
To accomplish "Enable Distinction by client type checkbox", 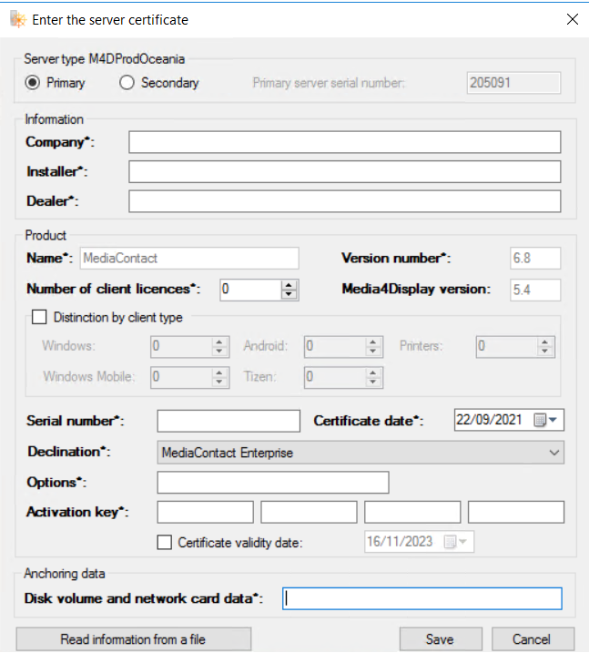I will coord(39,318).
